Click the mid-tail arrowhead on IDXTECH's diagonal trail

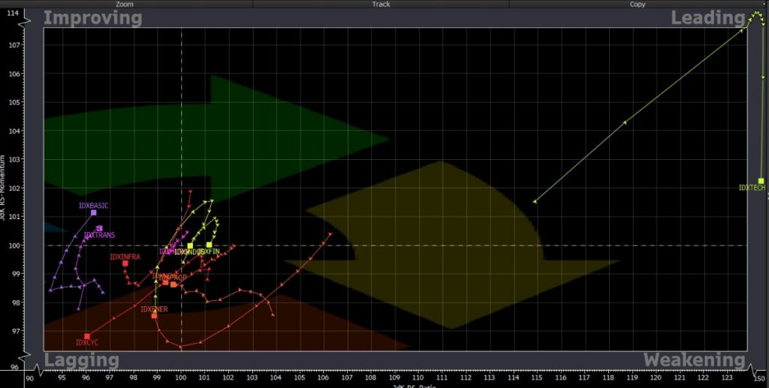(624, 122)
